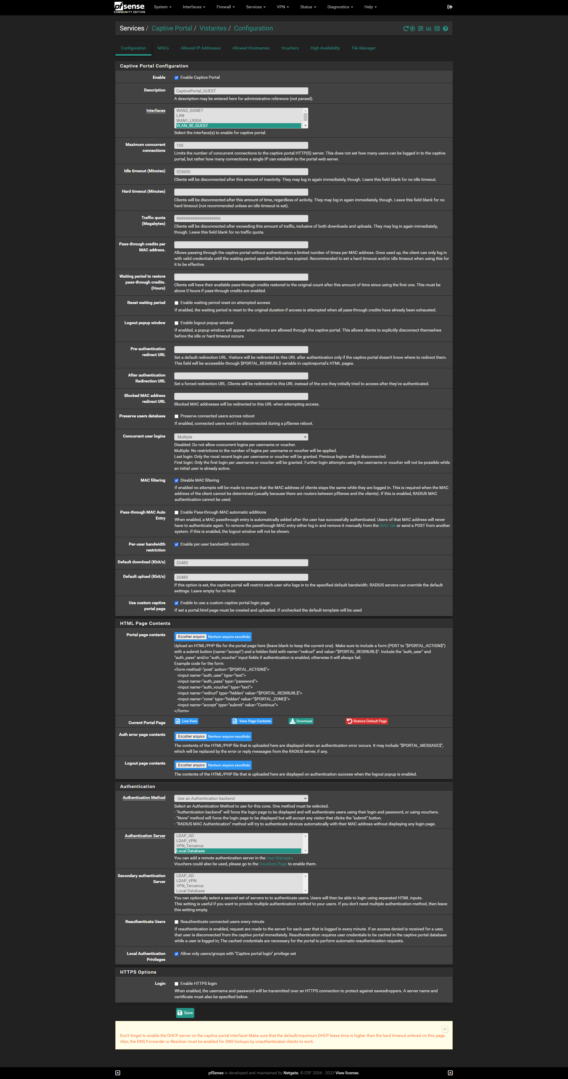Open the Status menu

pos(308,7)
